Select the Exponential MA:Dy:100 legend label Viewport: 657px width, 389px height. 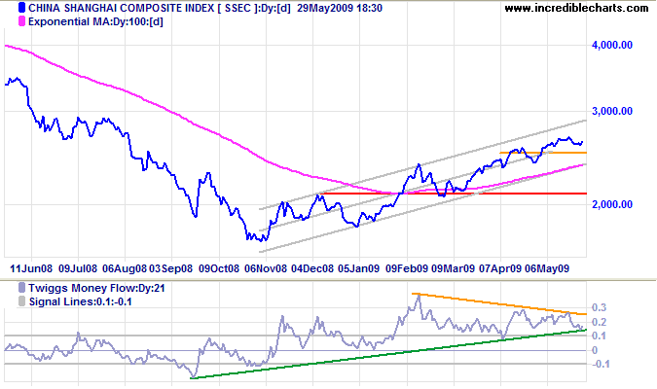coord(95,21)
